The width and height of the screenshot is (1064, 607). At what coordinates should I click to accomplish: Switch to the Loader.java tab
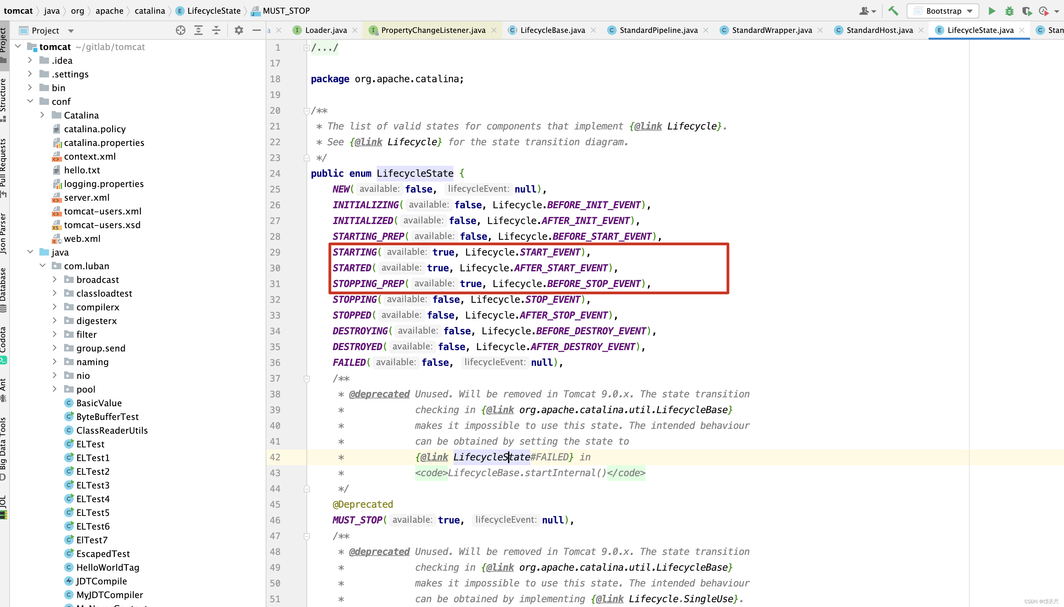(x=325, y=30)
